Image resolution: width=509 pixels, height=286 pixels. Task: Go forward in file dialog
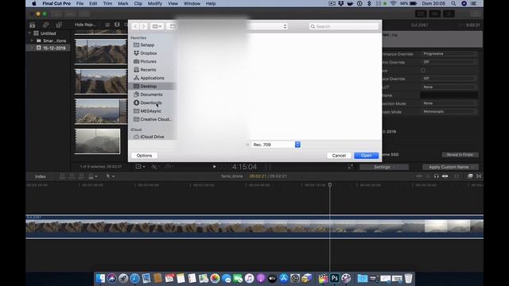(143, 26)
